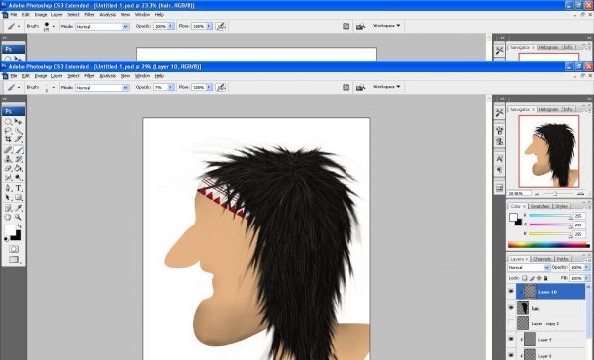Select the Eyedropper tool
Viewport: 594px width, 360px height.
point(18,208)
